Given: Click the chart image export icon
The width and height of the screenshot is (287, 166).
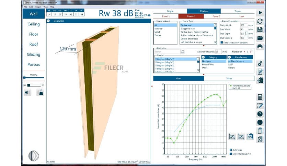Looking at the screenshot, I should pos(250,137).
